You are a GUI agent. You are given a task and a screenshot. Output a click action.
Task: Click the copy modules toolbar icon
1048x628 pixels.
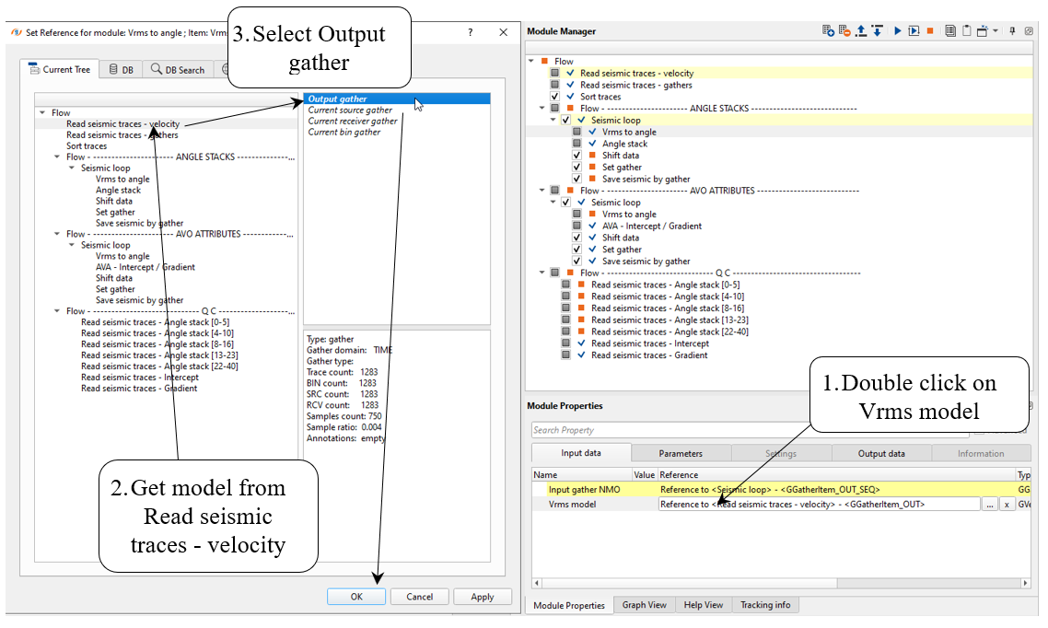(x=950, y=31)
